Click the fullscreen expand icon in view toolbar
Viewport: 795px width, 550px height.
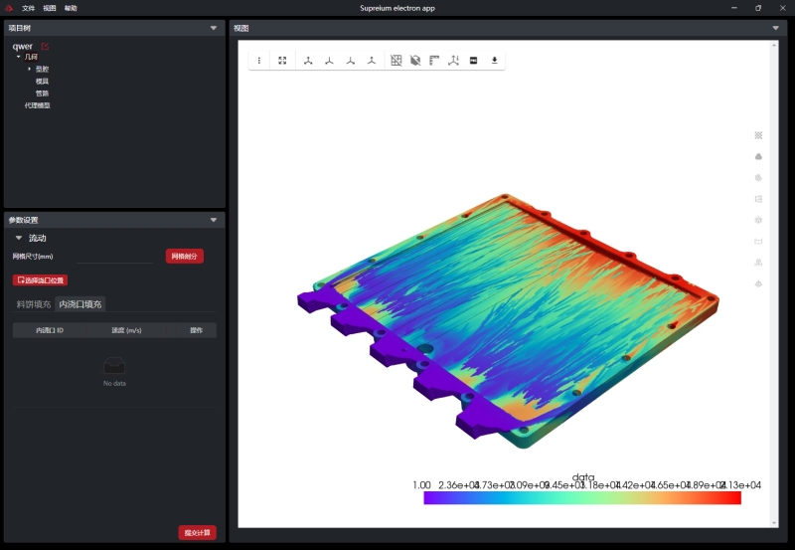pyautogui.click(x=282, y=61)
